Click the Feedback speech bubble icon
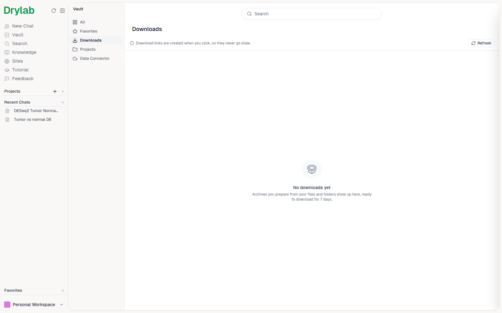This screenshot has width=502, height=313. 7,79
